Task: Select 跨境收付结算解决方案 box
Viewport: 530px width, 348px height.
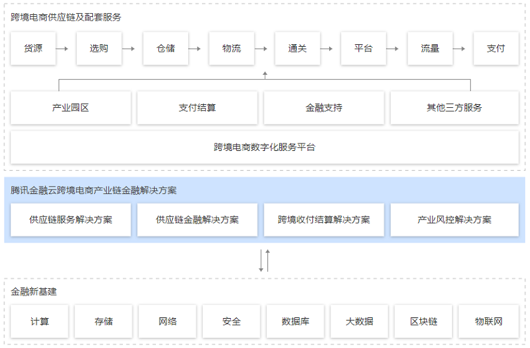Action: 324,220
